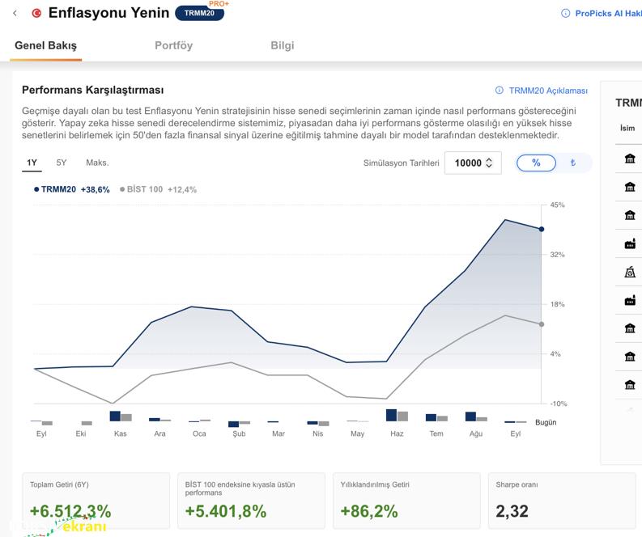Image resolution: width=642 pixels, height=537 pixels.
Task: Click the Toplam Getiri value +6.512,3%
Action: click(70, 511)
